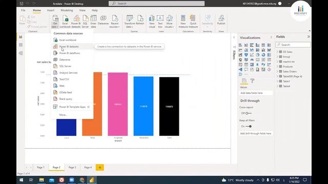Pick the Funnel visual icon
The width and height of the screenshot is (328, 184).
[246, 55]
